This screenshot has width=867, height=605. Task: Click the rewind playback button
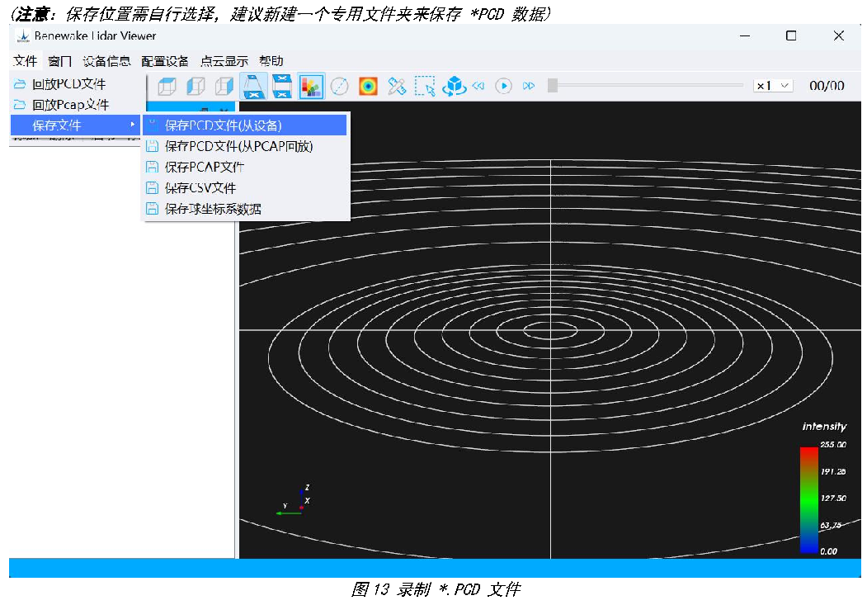[478, 86]
